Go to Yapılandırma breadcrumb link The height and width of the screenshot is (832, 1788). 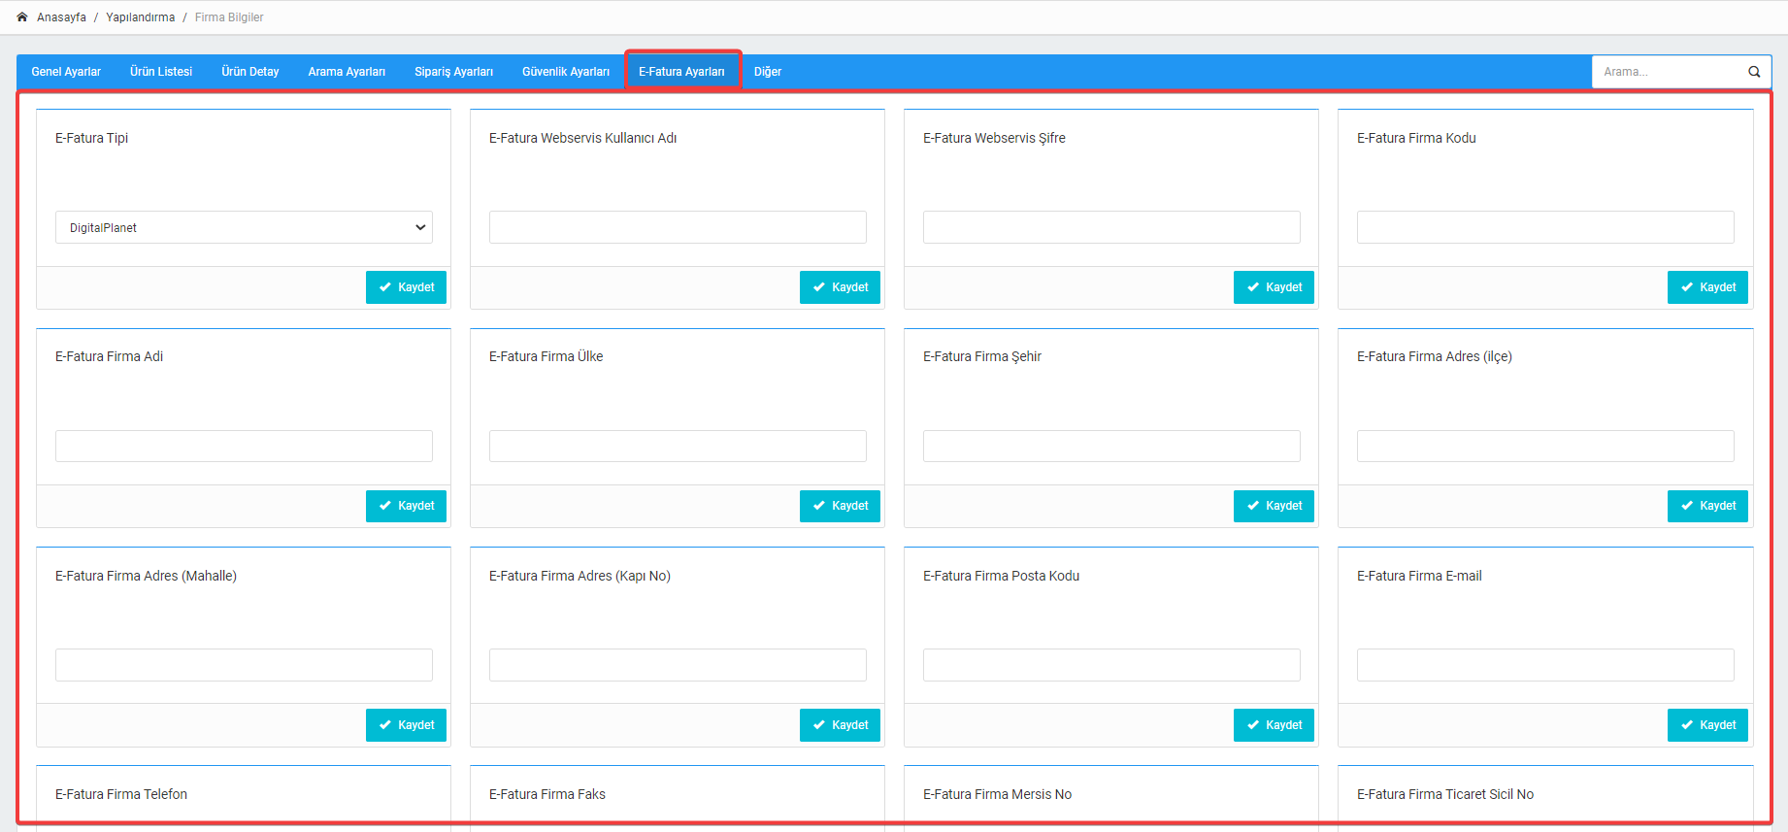pyautogui.click(x=141, y=17)
